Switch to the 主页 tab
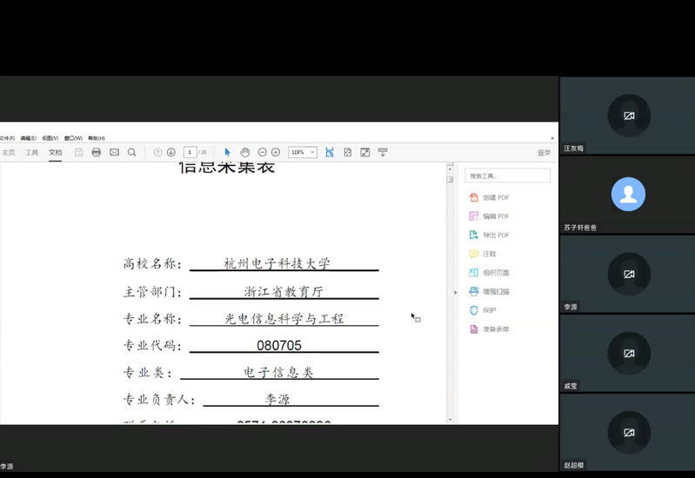 point(9,152)
